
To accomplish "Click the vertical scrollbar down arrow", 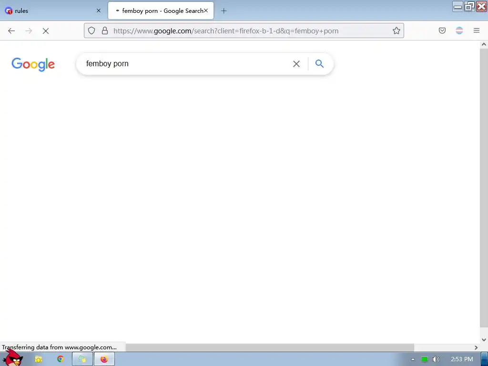I will 484,340.
